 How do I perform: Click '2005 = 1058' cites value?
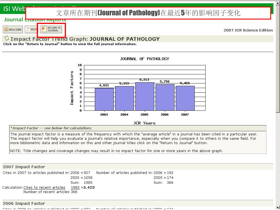[x=81, y=178]
